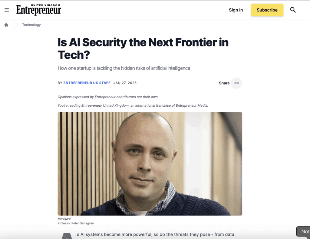This screenshot has height=239, width=310.
Task: Click the Opinions expressed disclaimer line
Action: click(x=108, y=97)
